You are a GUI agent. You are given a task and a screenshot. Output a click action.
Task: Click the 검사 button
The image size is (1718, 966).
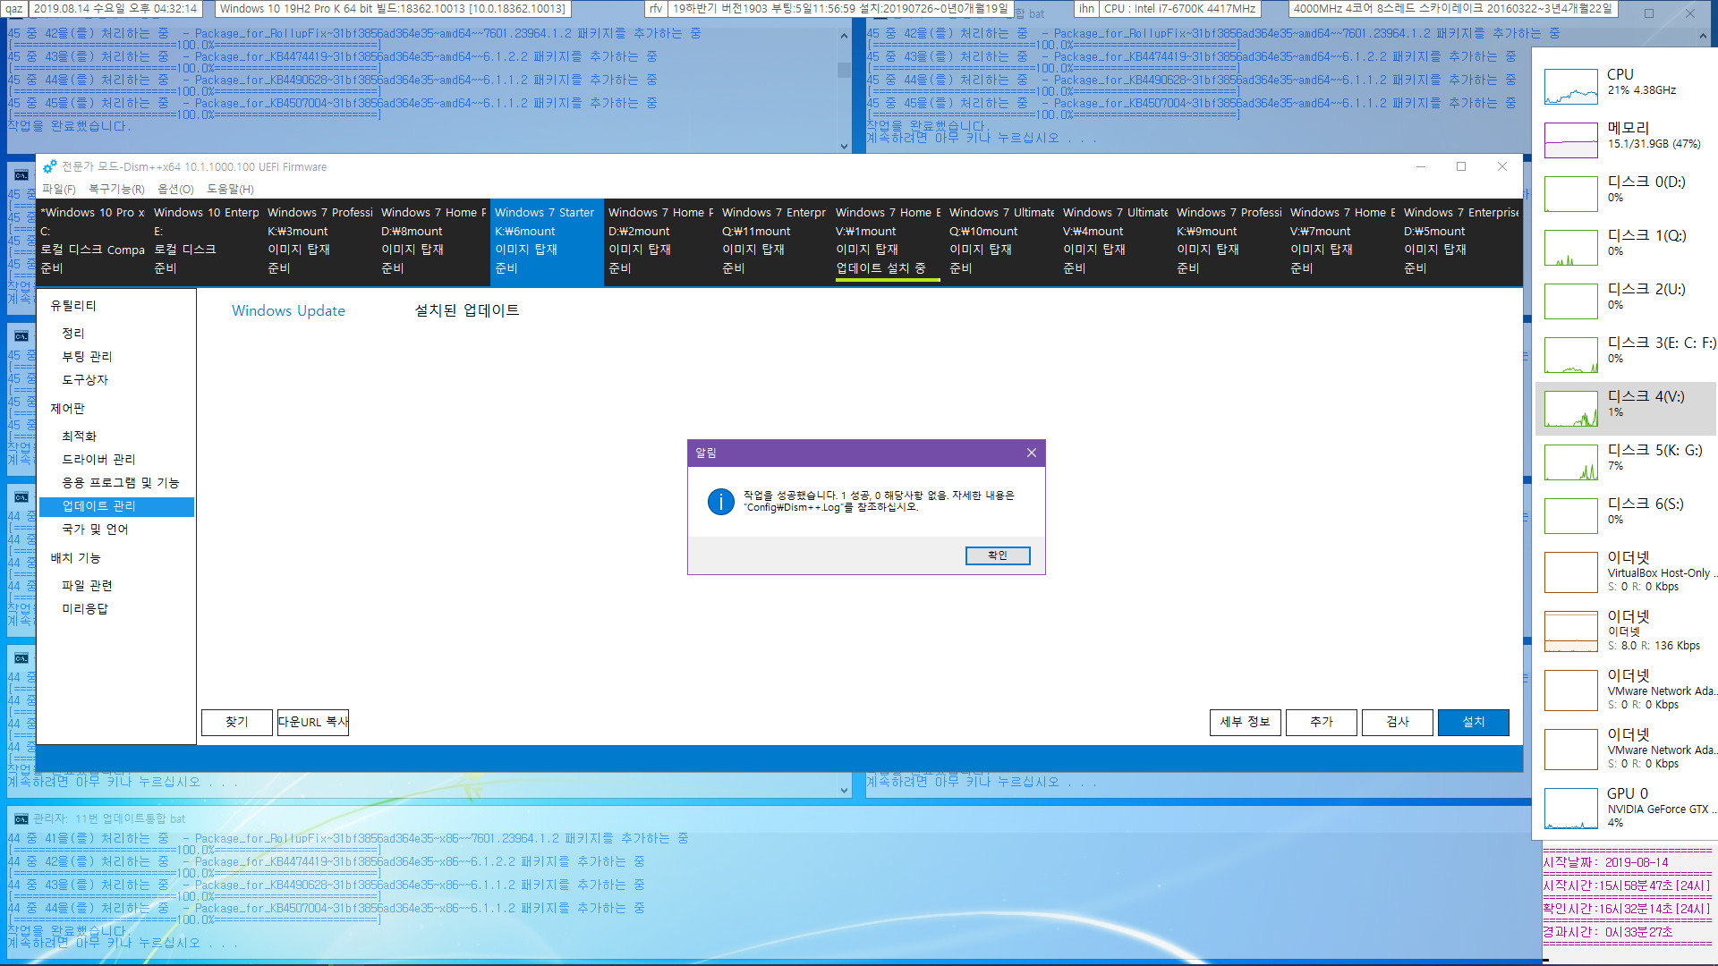pos(1397,722)
